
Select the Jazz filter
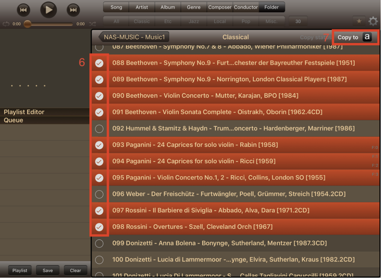pos(194,21)
